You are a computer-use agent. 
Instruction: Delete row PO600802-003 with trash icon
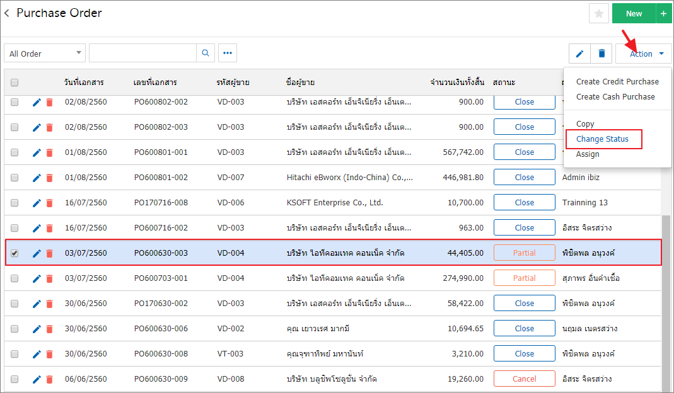coord(49,128)
